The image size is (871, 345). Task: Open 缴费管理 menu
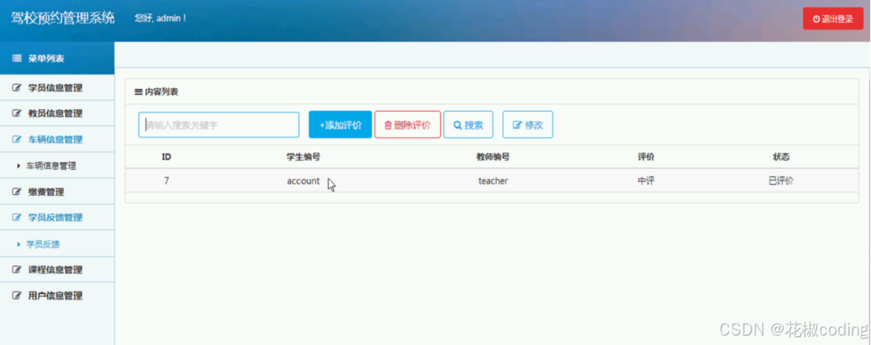(x=57, y=192)
